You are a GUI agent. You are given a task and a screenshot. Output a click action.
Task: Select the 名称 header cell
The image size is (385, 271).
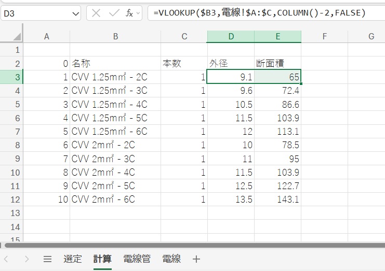click(x=115, y=64)
